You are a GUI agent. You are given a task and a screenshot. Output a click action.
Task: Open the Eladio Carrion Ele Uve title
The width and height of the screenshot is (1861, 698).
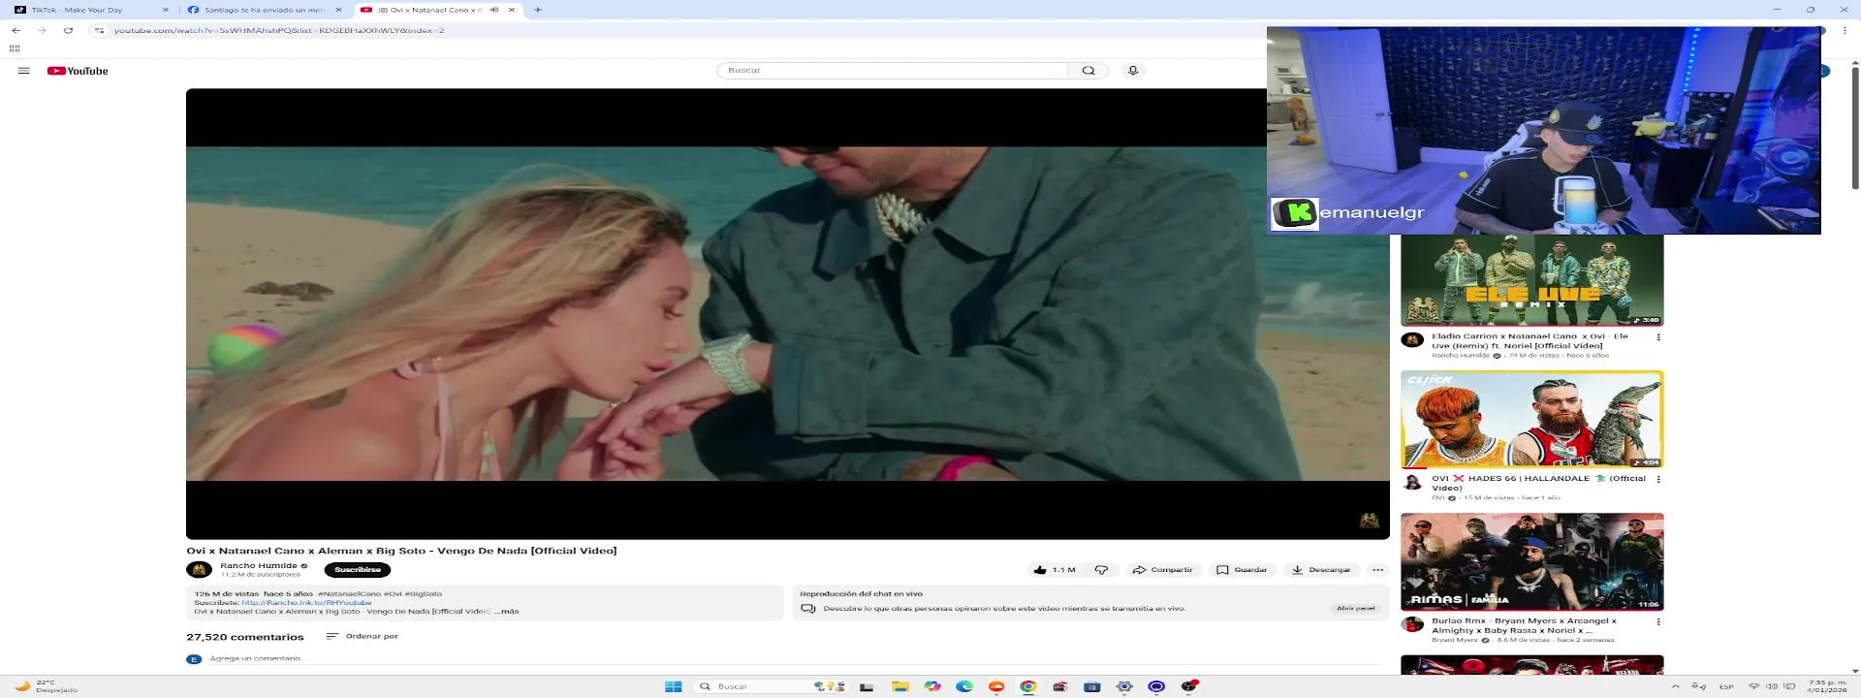click(x=1530, y=341)
